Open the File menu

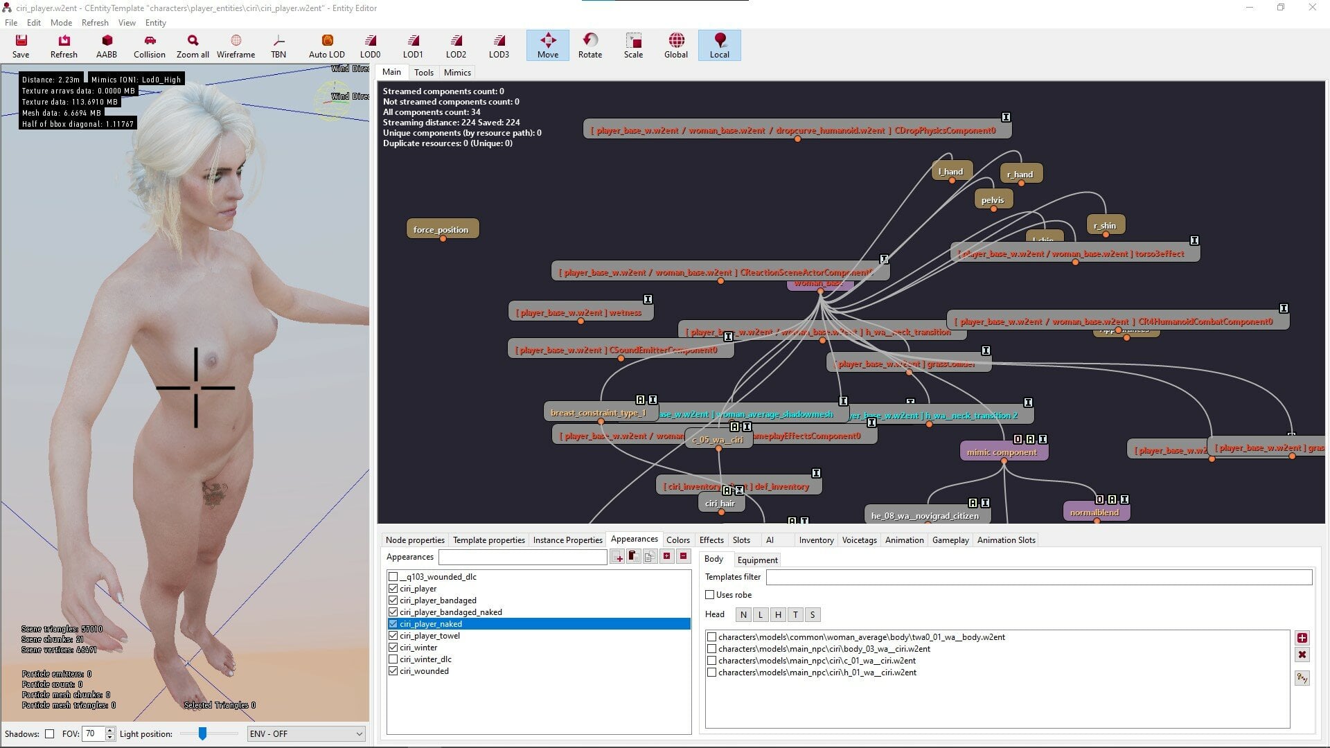tap(11, 22)
